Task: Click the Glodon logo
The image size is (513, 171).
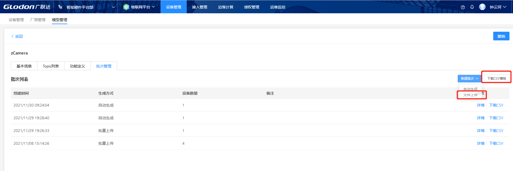Action: pyautogui.click(x=27, y=7)
